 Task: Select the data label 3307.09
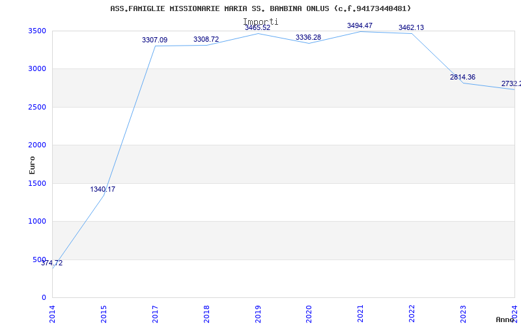click(x=155, y=40)
